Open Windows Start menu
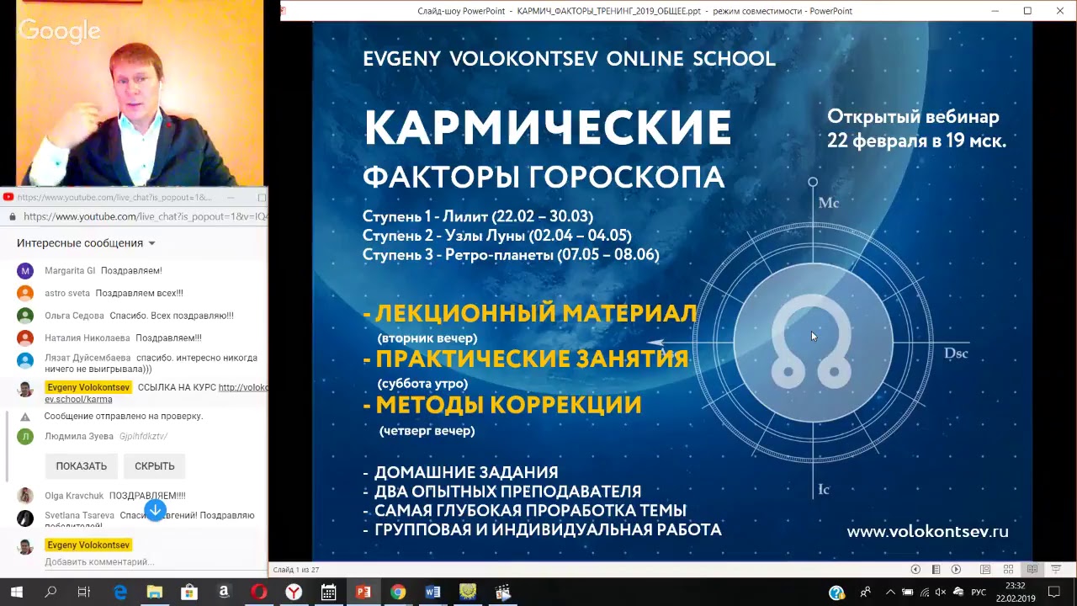 (16, 593)
